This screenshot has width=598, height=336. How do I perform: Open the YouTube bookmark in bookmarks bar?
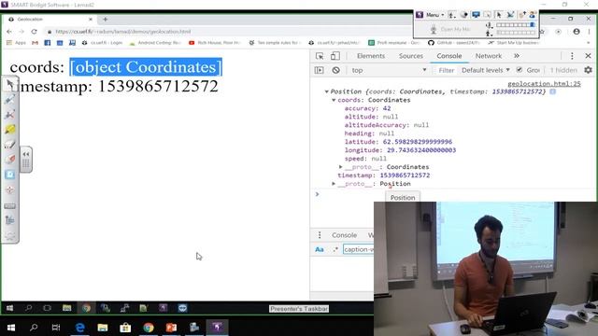[x=214, y=43]
